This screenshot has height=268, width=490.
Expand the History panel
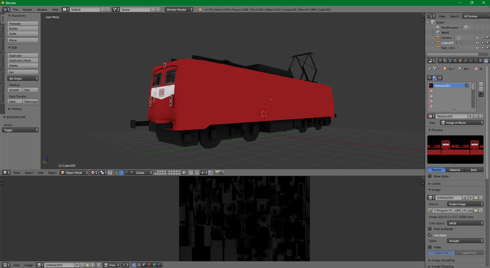click(16, 109)
